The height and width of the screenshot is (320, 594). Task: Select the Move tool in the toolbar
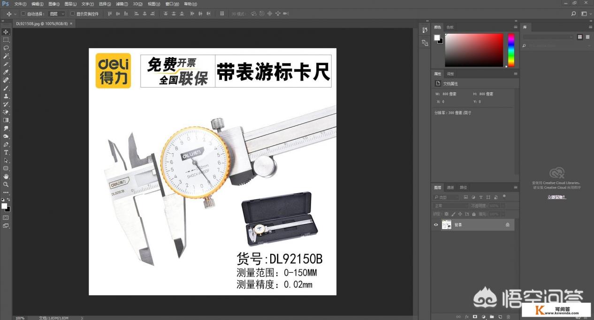[6, 32]
